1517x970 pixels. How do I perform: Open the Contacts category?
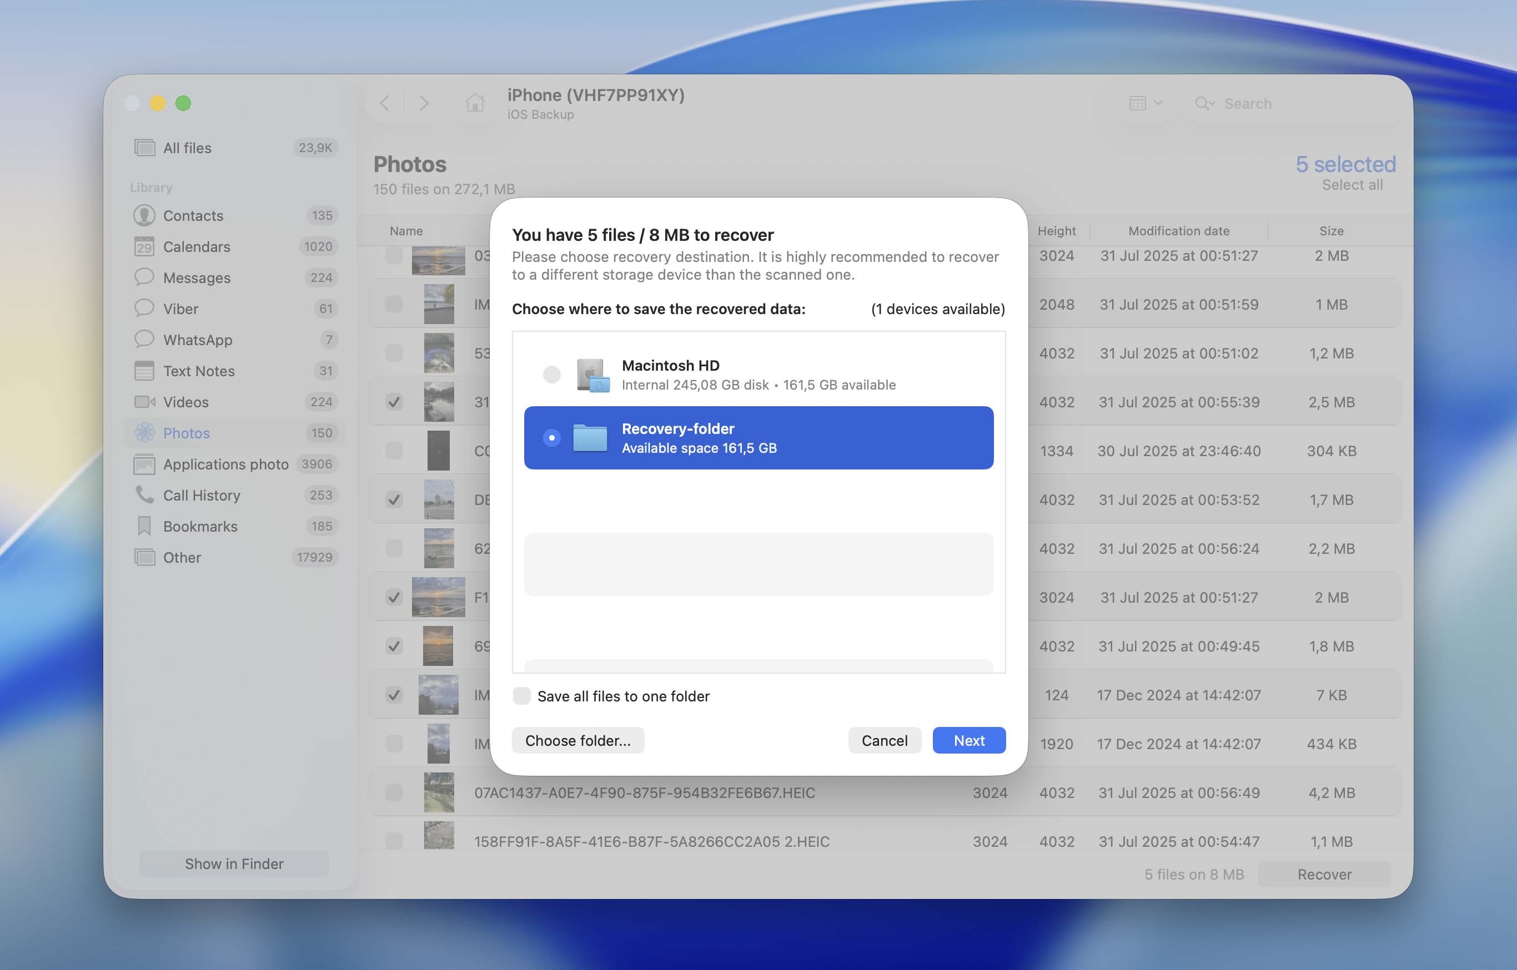234,215
